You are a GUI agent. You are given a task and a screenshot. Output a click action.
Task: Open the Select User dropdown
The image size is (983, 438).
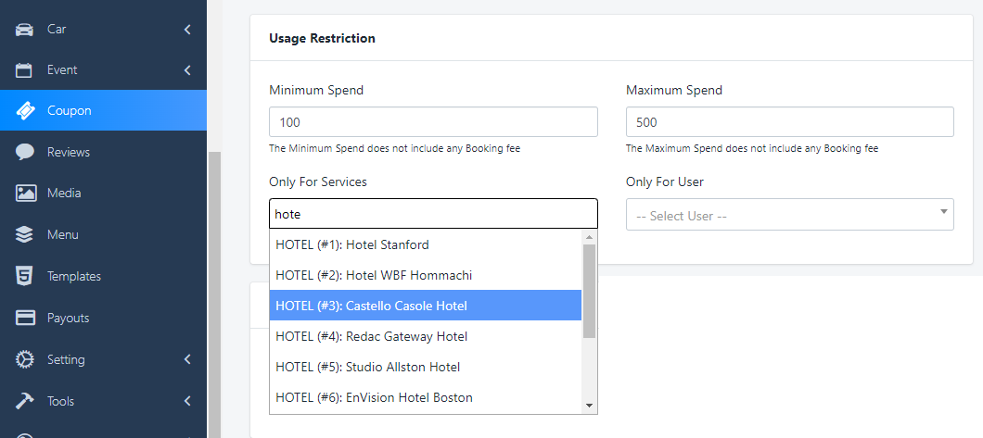[789, 215]
